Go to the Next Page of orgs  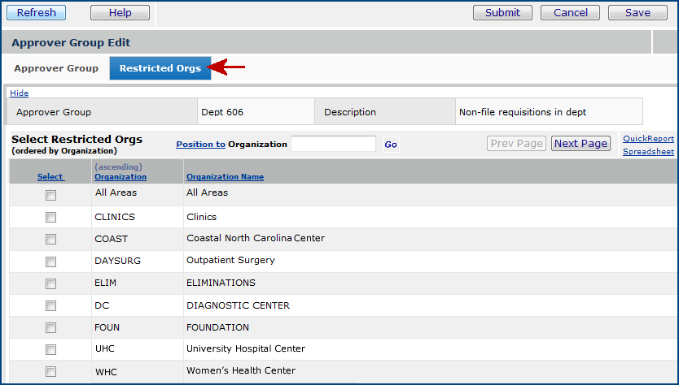point(580,144)
